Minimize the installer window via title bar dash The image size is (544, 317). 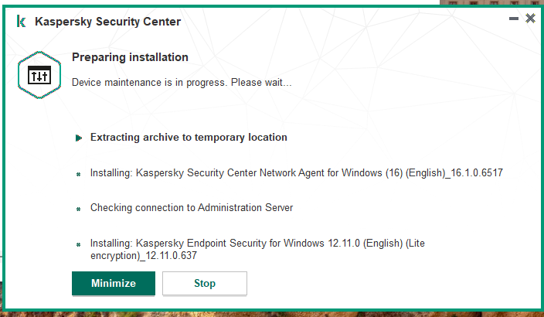[513, 19]
